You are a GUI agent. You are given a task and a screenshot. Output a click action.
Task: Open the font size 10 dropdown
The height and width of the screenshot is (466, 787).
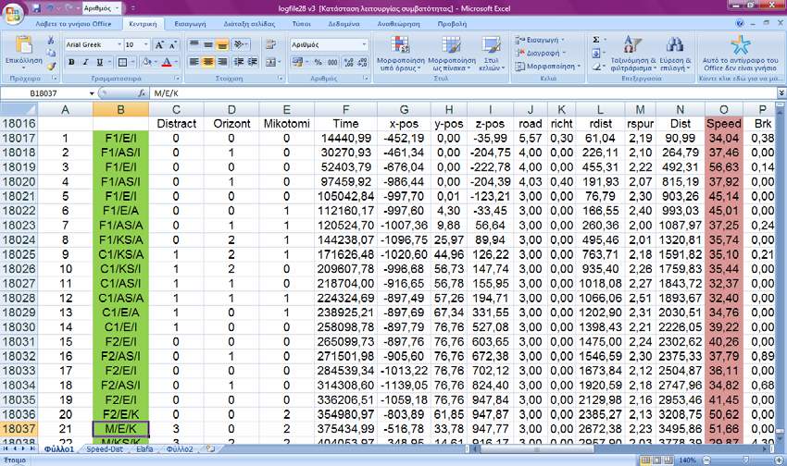(146, 44)
